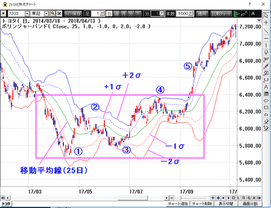Select the text annotation A tool
This screenshot has width=271, height=208.
266,87
